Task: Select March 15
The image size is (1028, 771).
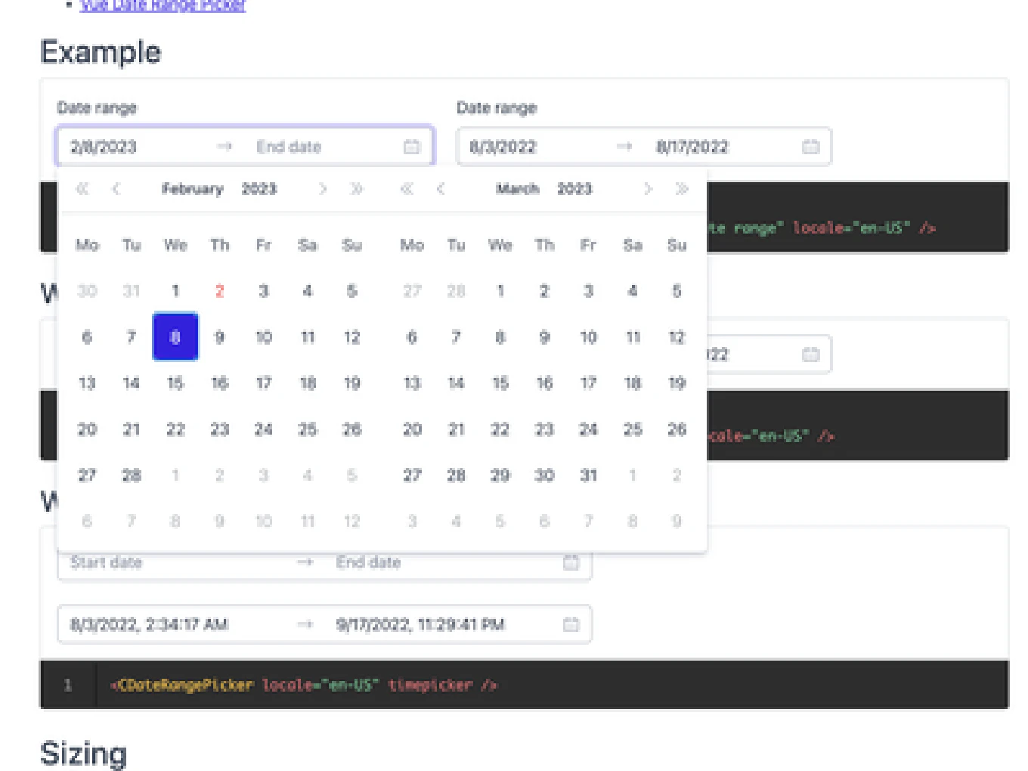Action: click(x=500, y=383)
